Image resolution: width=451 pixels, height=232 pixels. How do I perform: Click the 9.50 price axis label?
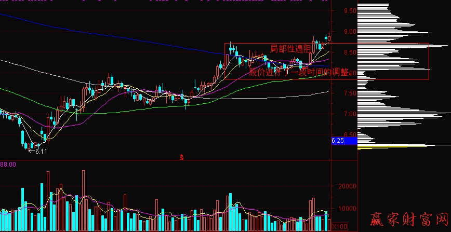click(x=350, y=11)
